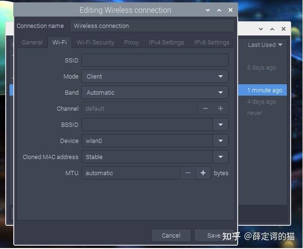The image size is (303, 249).
Task: Open the Wi-Fi Security tab
Action: [x=96, y=42]
